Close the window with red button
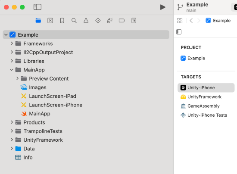 click(6, 7)
